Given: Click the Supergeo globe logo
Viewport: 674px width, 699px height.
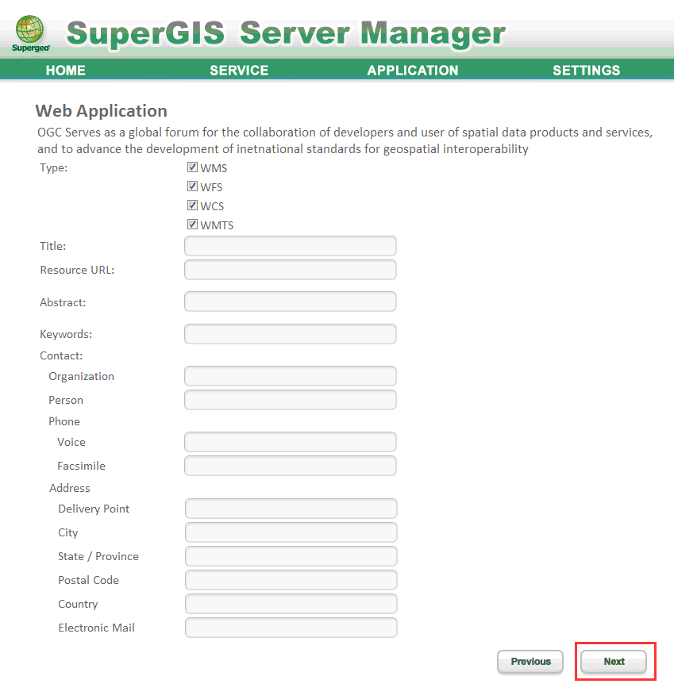Looking at the screenshot, I should click(x=30, y=33).
